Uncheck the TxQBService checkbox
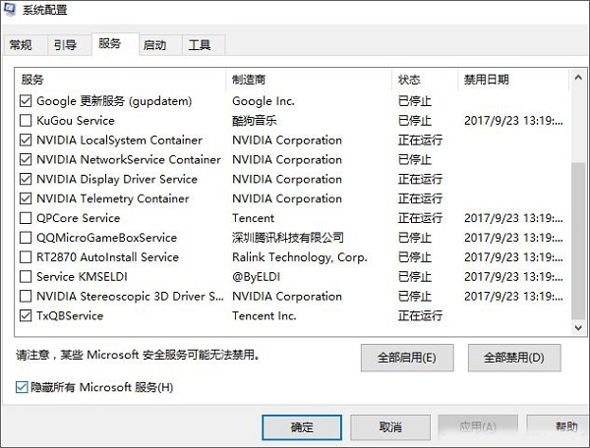The height and width of the screenshot is (448, 590). click(x=26, y=315)
